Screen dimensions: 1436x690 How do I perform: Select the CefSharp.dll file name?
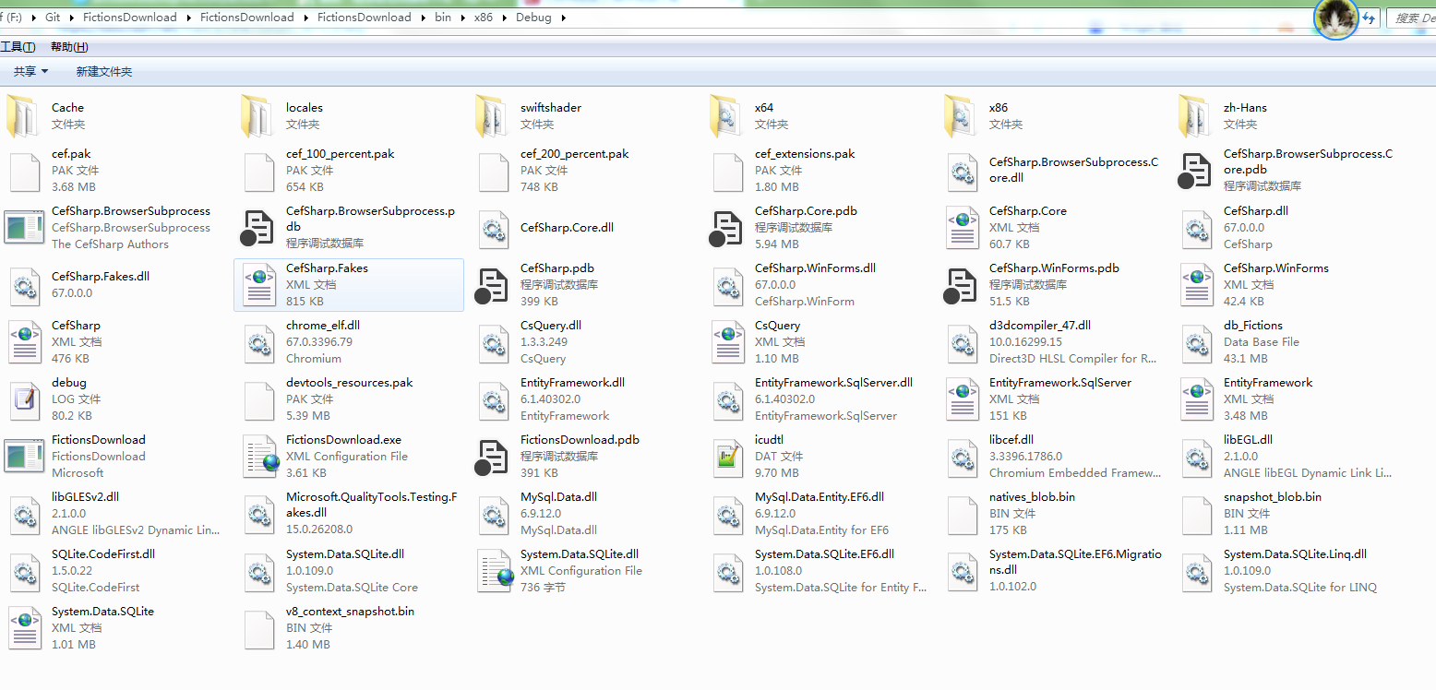(x=1256, y=210)
